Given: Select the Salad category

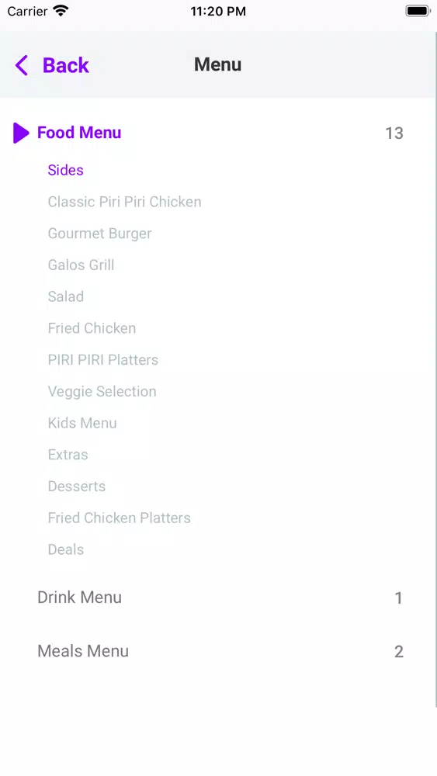Looking at the screenshot, I should [x=65, y=296].
